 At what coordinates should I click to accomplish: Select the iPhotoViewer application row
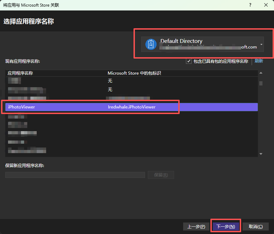131,107
